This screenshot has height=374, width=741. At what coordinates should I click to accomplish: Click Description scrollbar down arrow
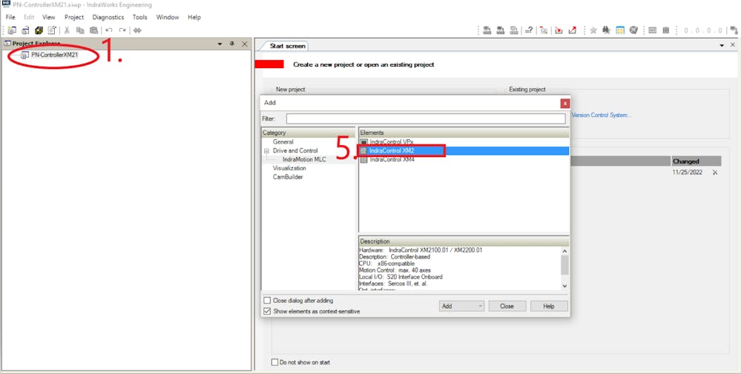[x=564, y=286]
